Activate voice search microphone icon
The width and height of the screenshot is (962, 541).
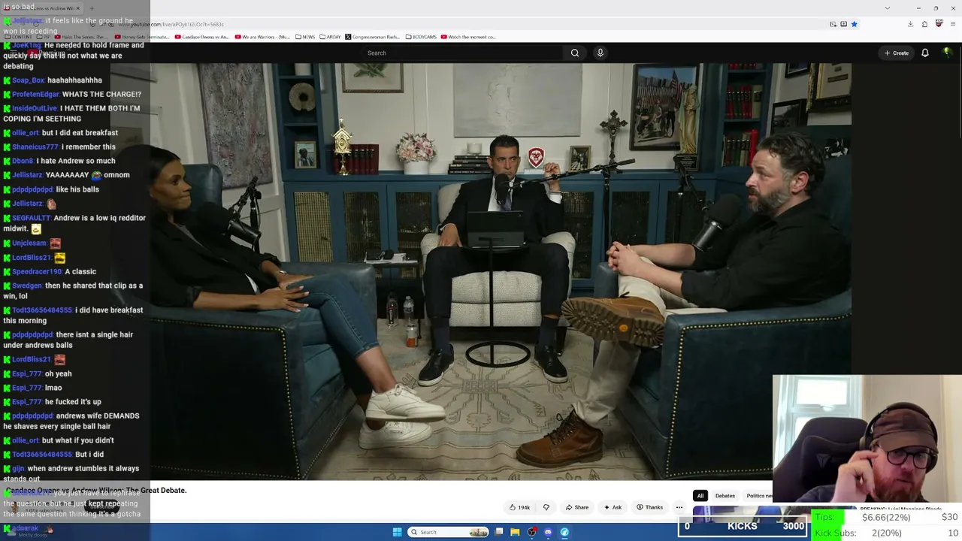click(x=600, y=53)
